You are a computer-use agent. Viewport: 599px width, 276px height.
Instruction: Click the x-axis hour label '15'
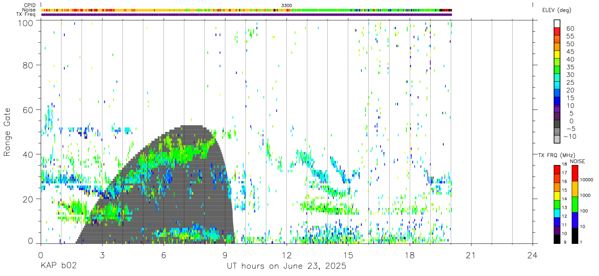pyautogui.click(x=348, y=255)
